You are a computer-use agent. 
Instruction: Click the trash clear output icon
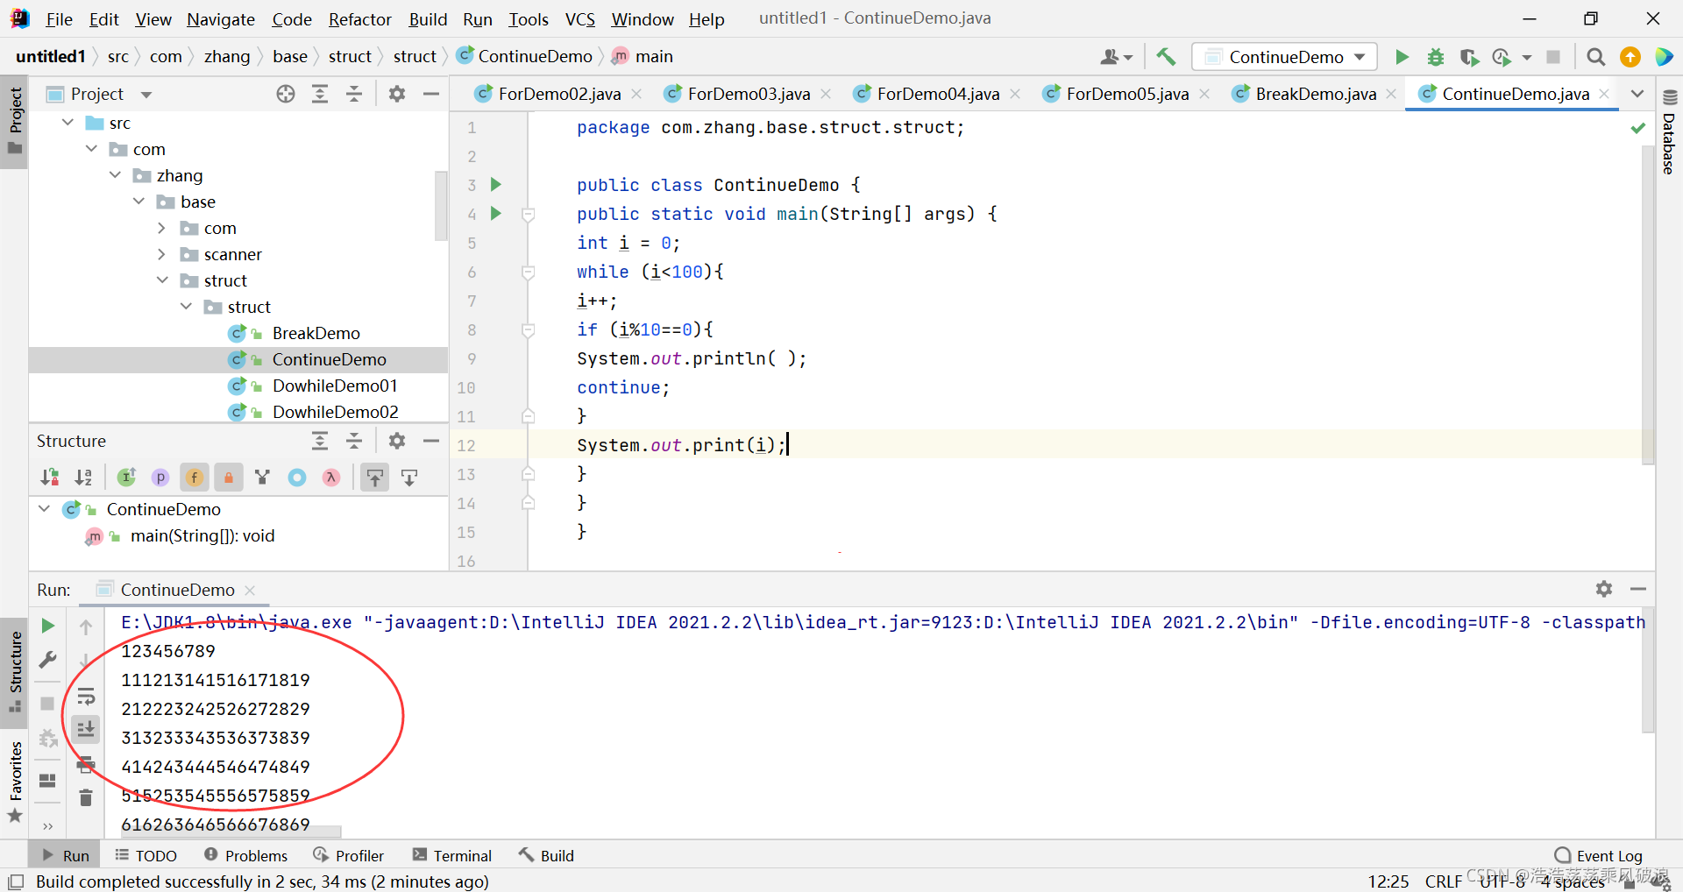pos(86,797)
